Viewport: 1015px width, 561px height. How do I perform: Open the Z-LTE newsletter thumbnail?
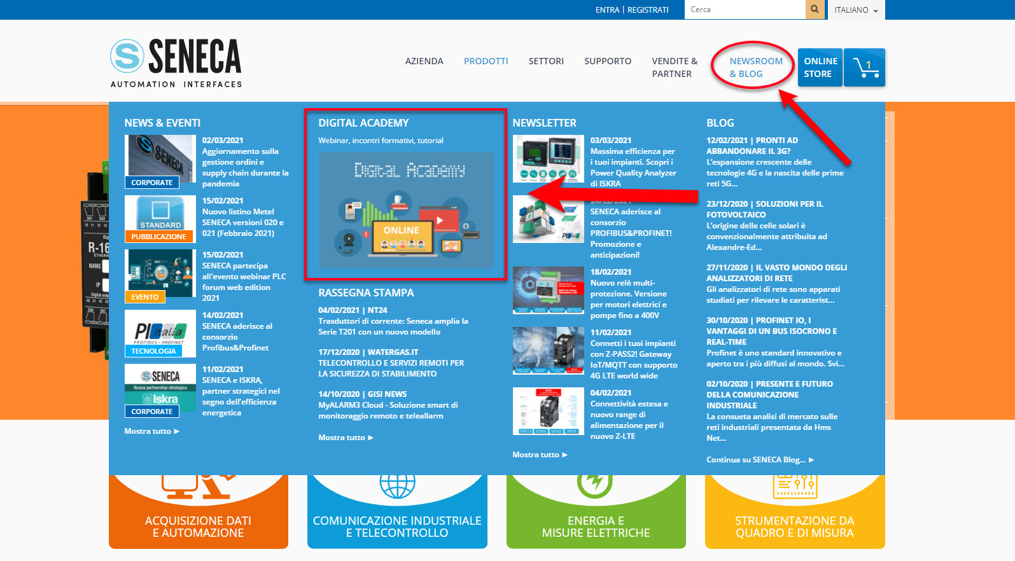point(549,411)
